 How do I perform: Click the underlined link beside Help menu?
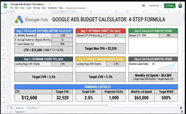tap(75, 8)
